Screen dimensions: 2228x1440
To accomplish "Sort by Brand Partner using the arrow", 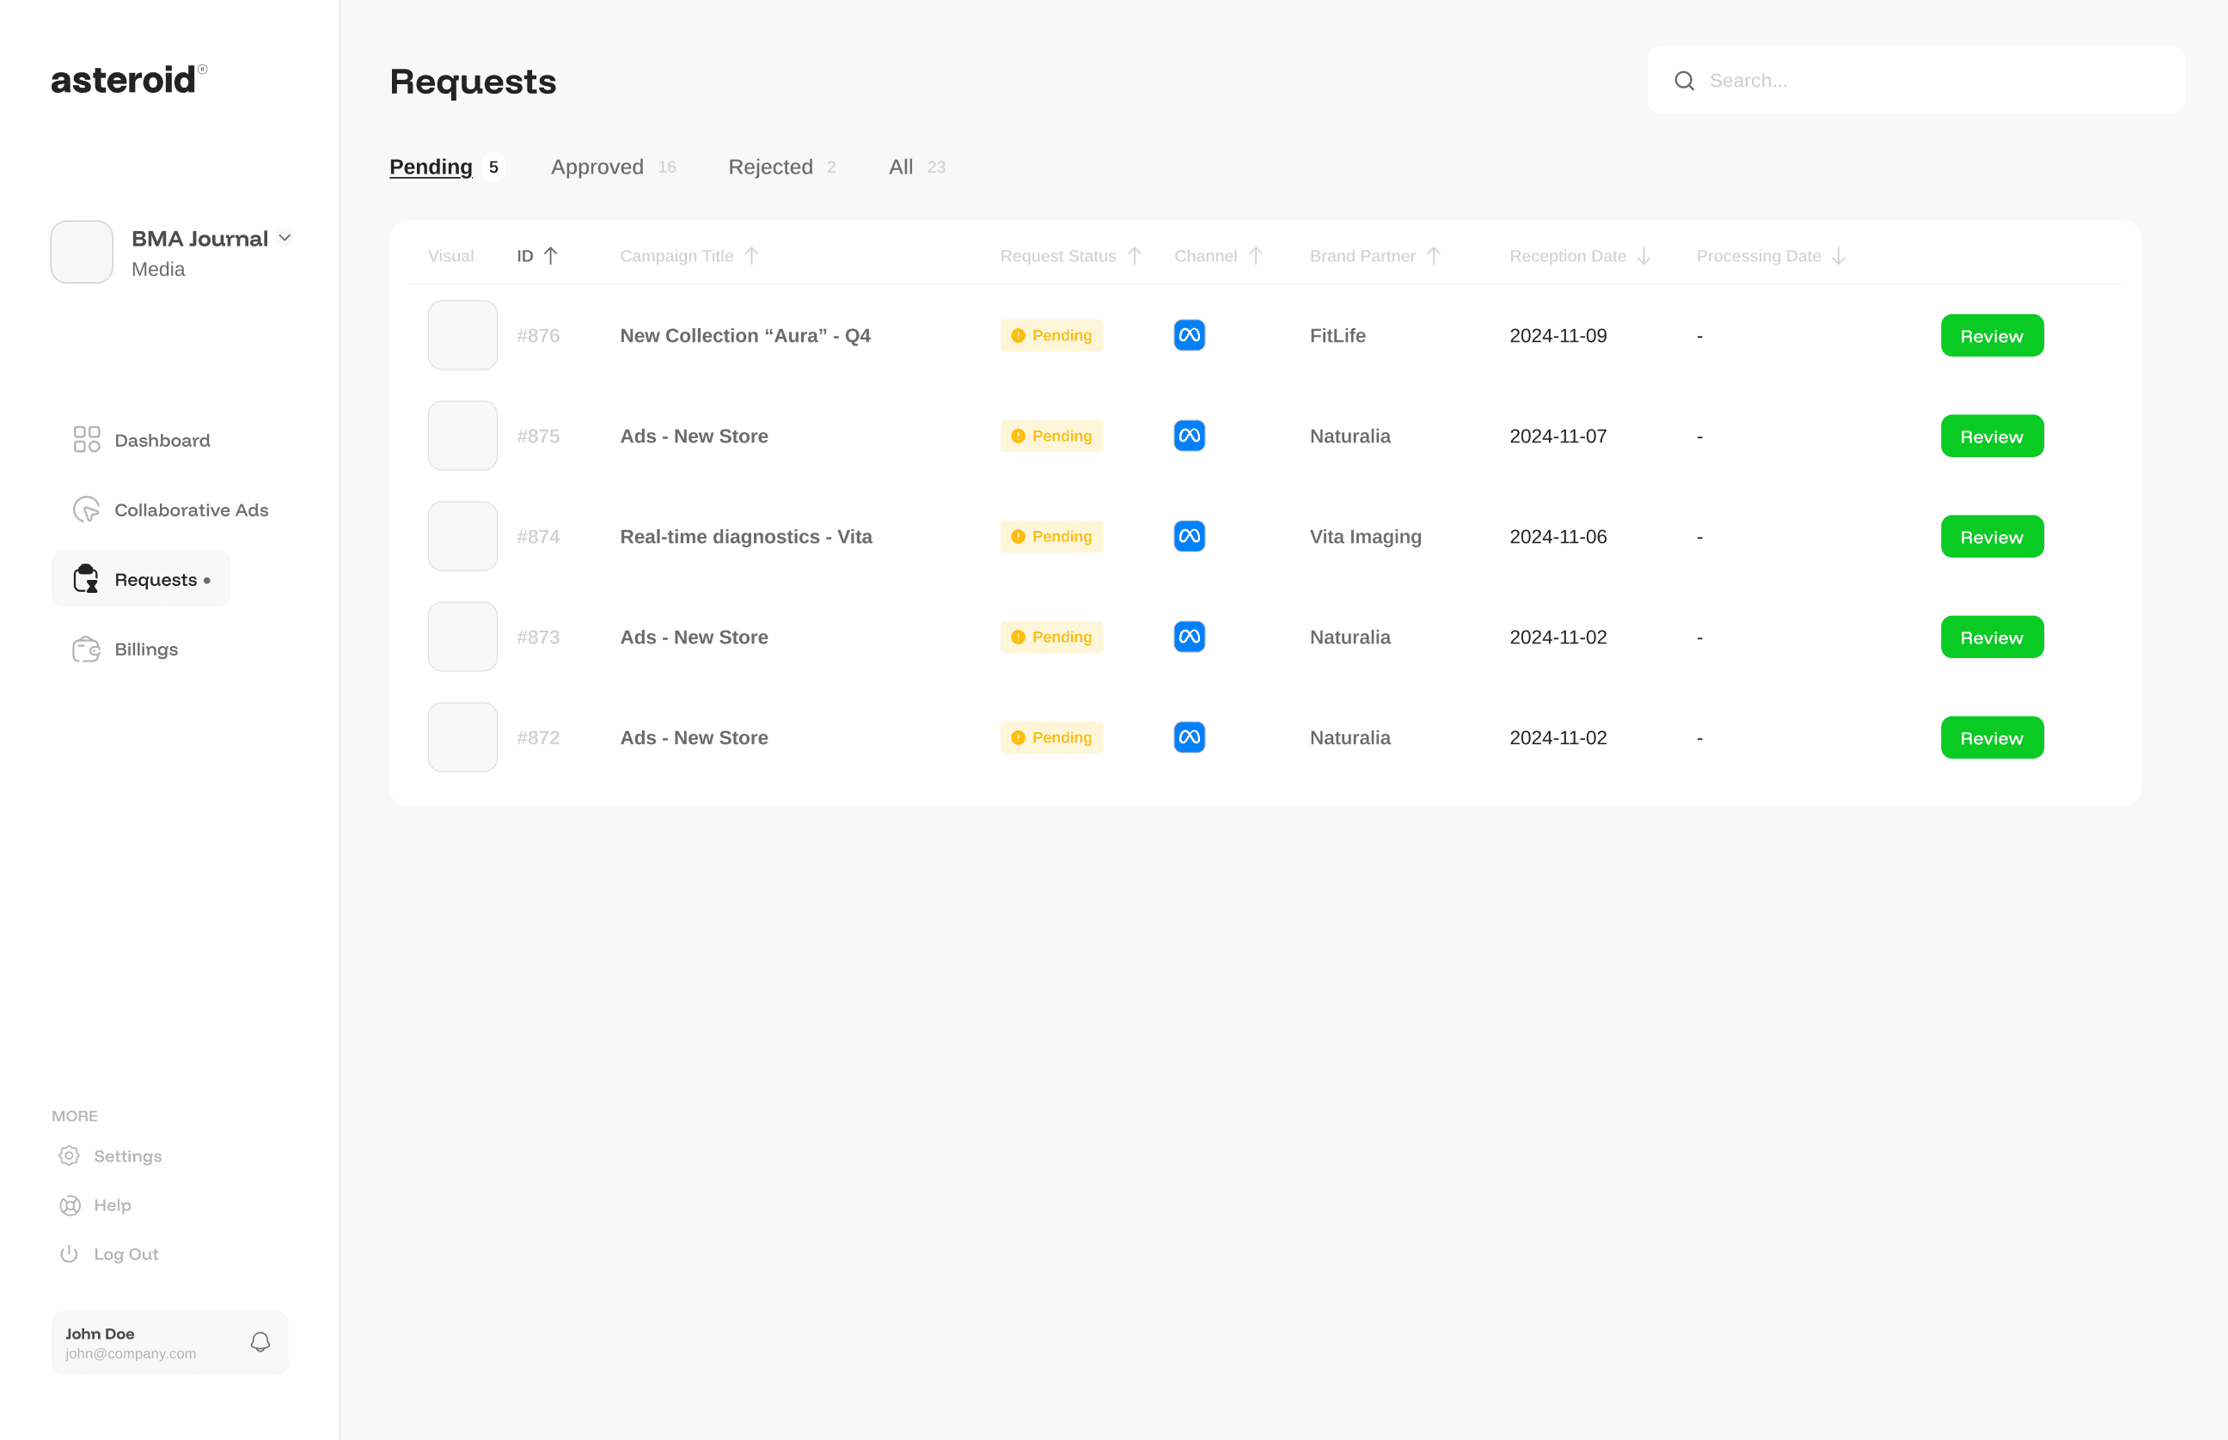I will (1434, 255).
